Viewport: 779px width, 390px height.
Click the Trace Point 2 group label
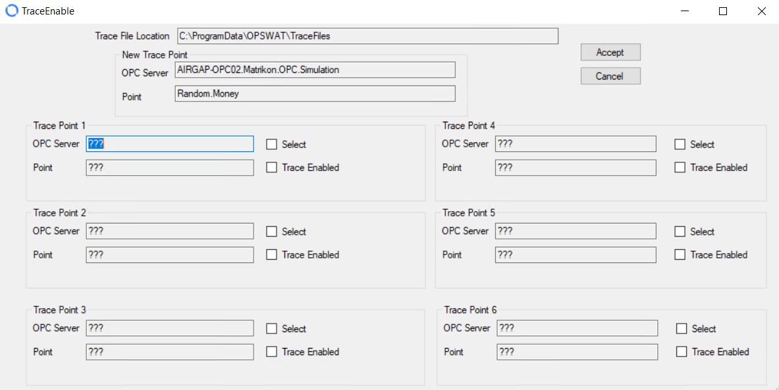tap(60, 213)
